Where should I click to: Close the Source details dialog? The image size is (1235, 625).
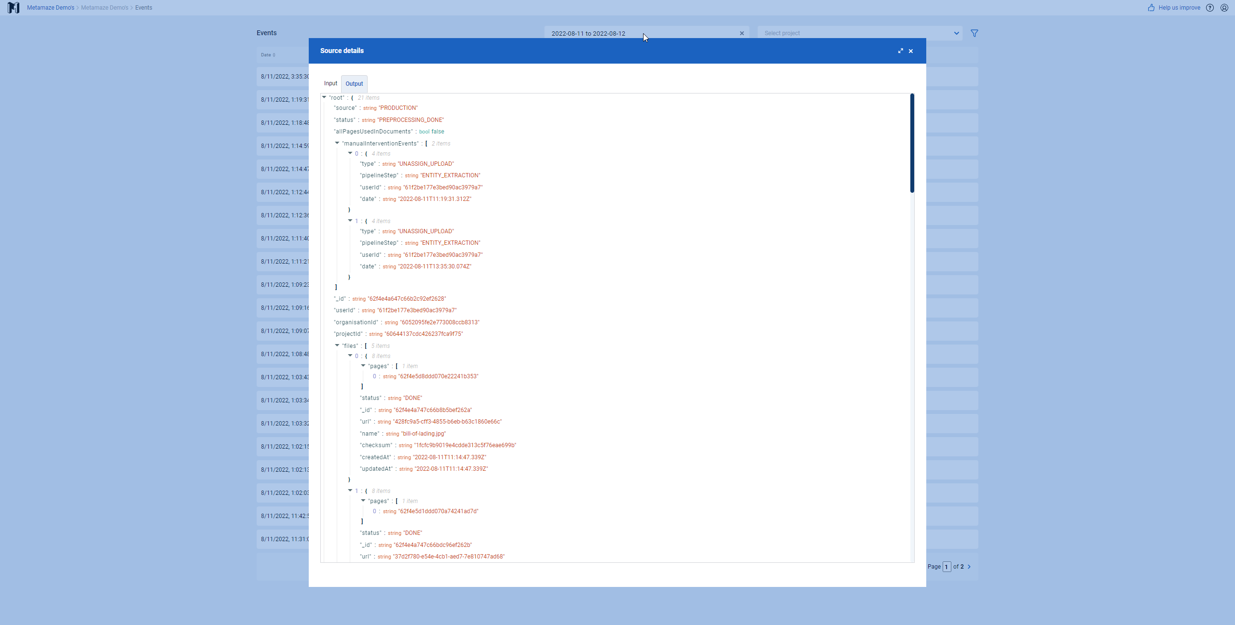coord(911,51)
